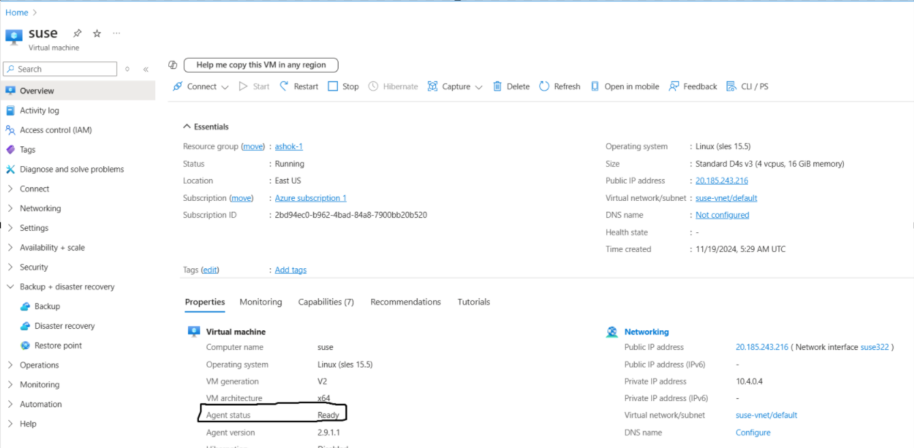This screenshot has width=914, height=448.
Task: Expand the Operations sidebar group
Action: pos(10,365)
